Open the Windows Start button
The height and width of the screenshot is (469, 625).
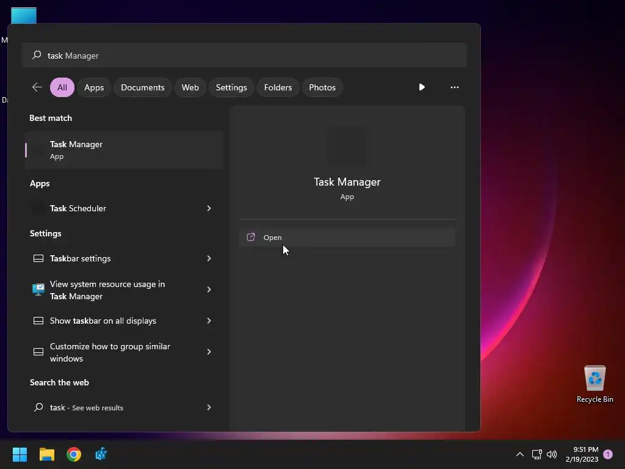[20, 454]
